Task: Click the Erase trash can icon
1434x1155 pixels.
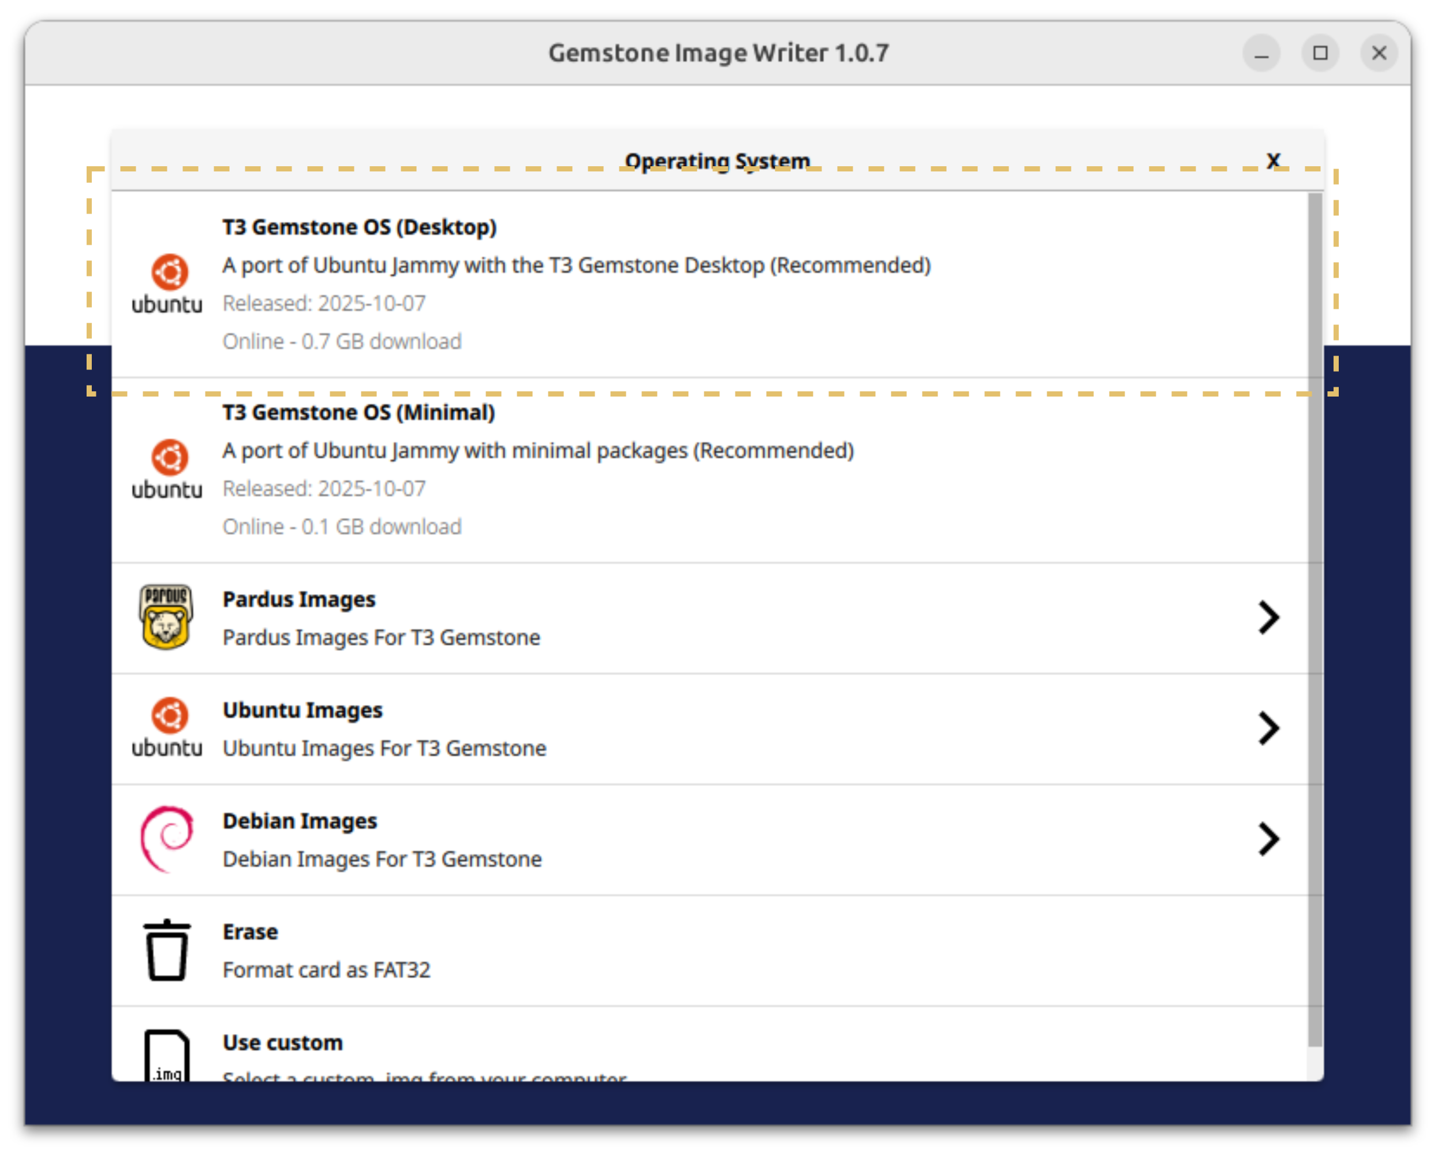Action: (x=167, y=950)
